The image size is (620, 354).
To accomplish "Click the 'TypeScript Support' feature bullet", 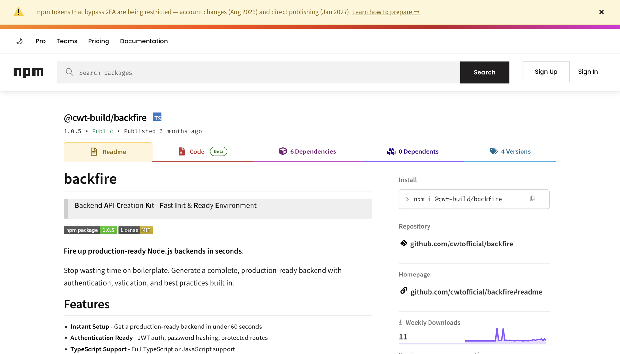I will tap(153, 349).
